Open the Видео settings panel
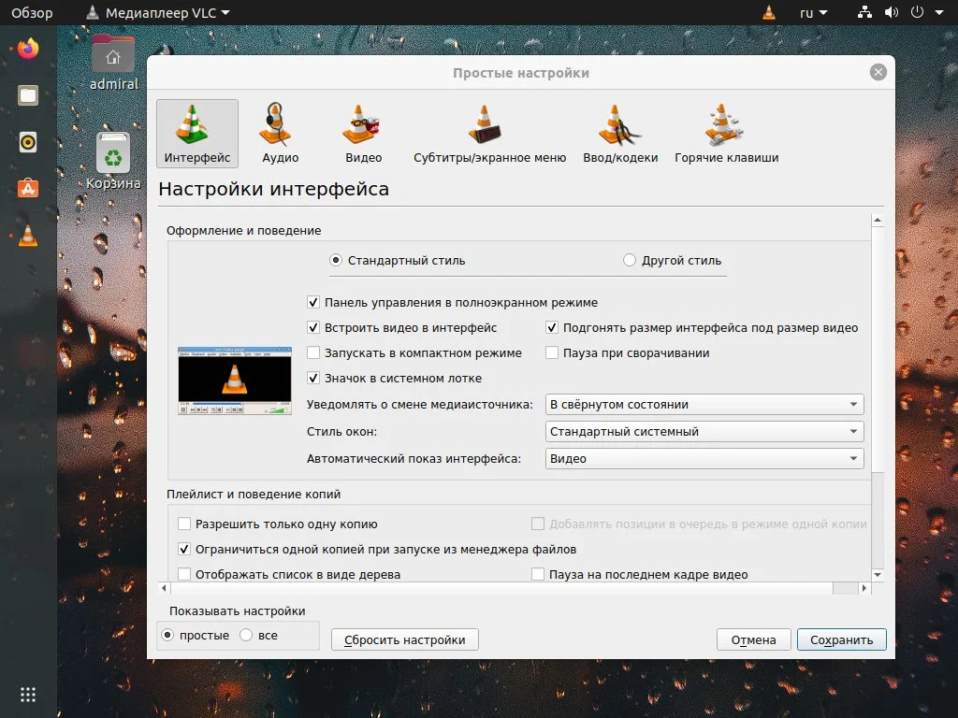The height and width of the screenshot is (718, 958). (363, 134)
